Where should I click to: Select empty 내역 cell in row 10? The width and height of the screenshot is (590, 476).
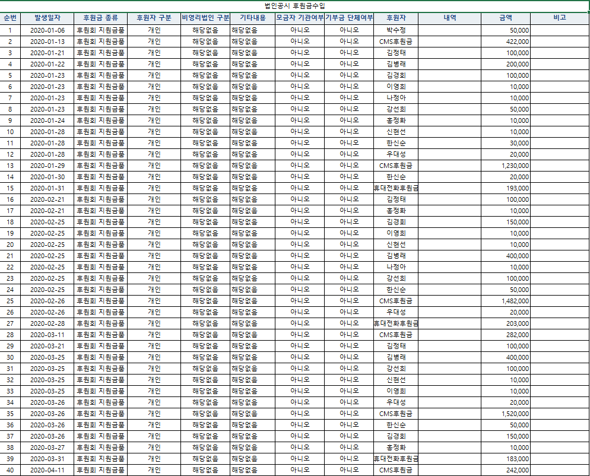coord(450,132)
